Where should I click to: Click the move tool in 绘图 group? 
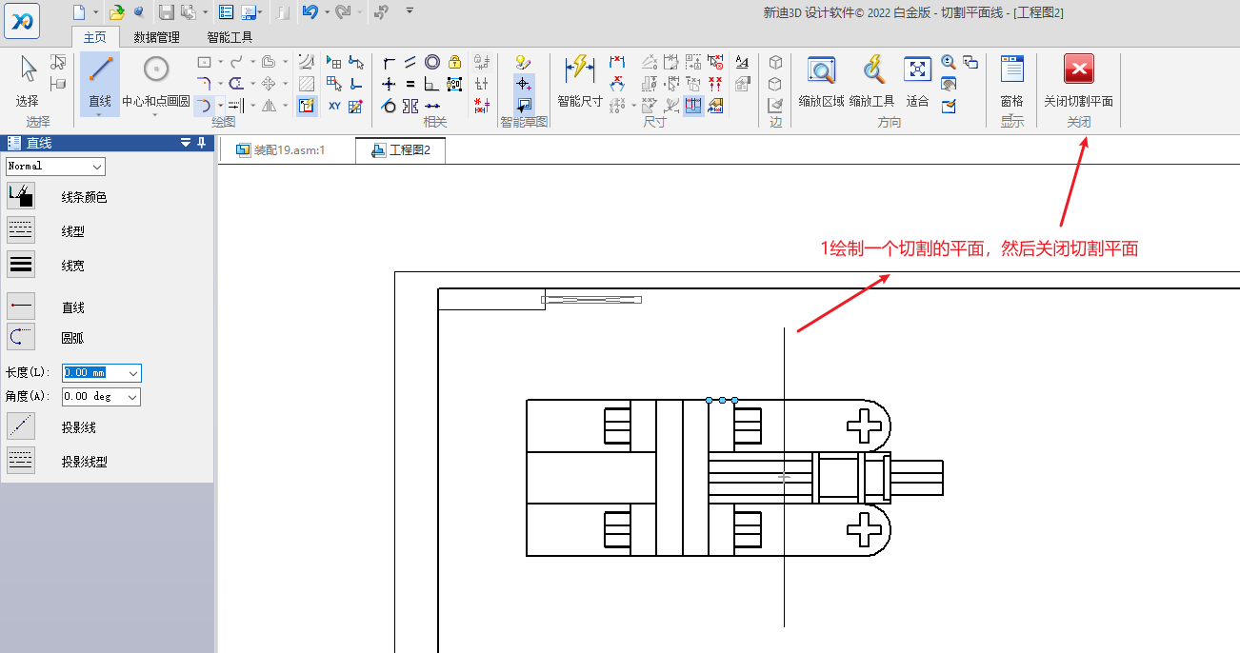coord(269,84)
